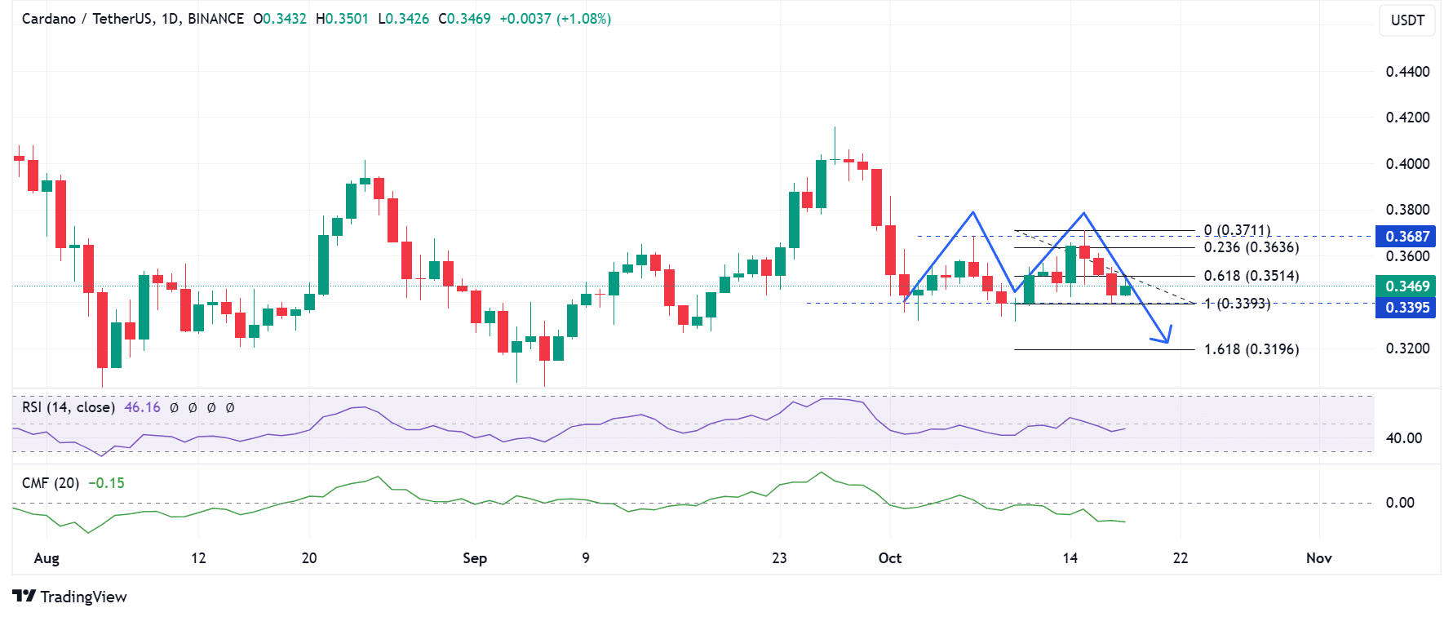1453x617 pixels.
Task: Click the Nov date axis label
Action: pos(1319,558)
